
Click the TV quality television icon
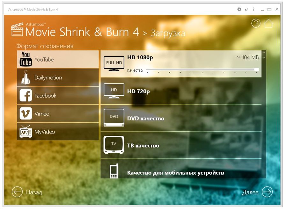(114, 144)
